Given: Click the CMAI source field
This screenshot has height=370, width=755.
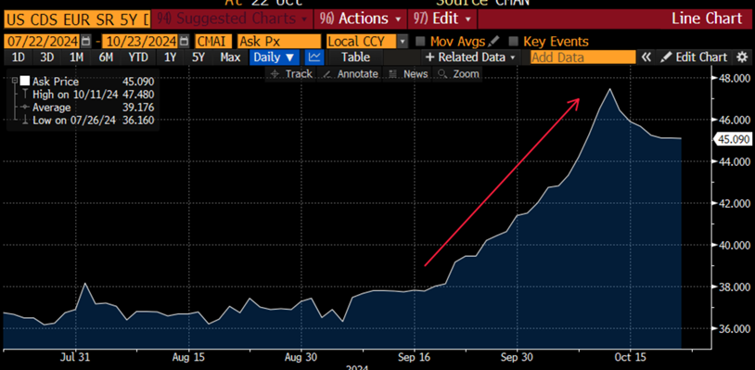Looking at the screenshot, I should [x=213, y=42].
